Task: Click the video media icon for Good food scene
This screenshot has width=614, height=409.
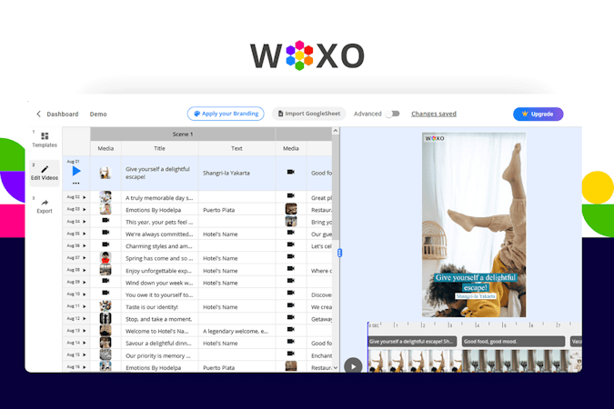Action: click(290, 172)
